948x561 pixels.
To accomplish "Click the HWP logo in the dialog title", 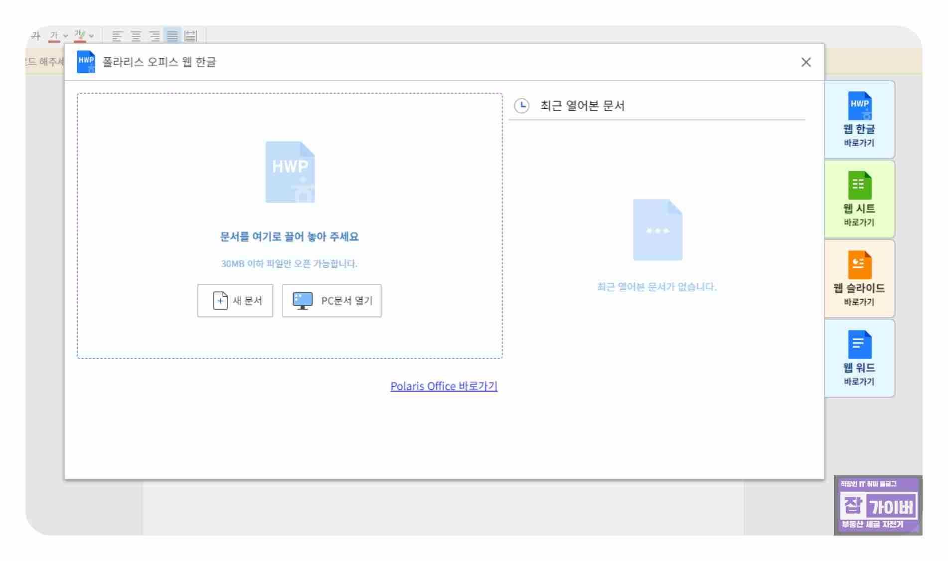I will pyautogui.click(x=86, y=62).
